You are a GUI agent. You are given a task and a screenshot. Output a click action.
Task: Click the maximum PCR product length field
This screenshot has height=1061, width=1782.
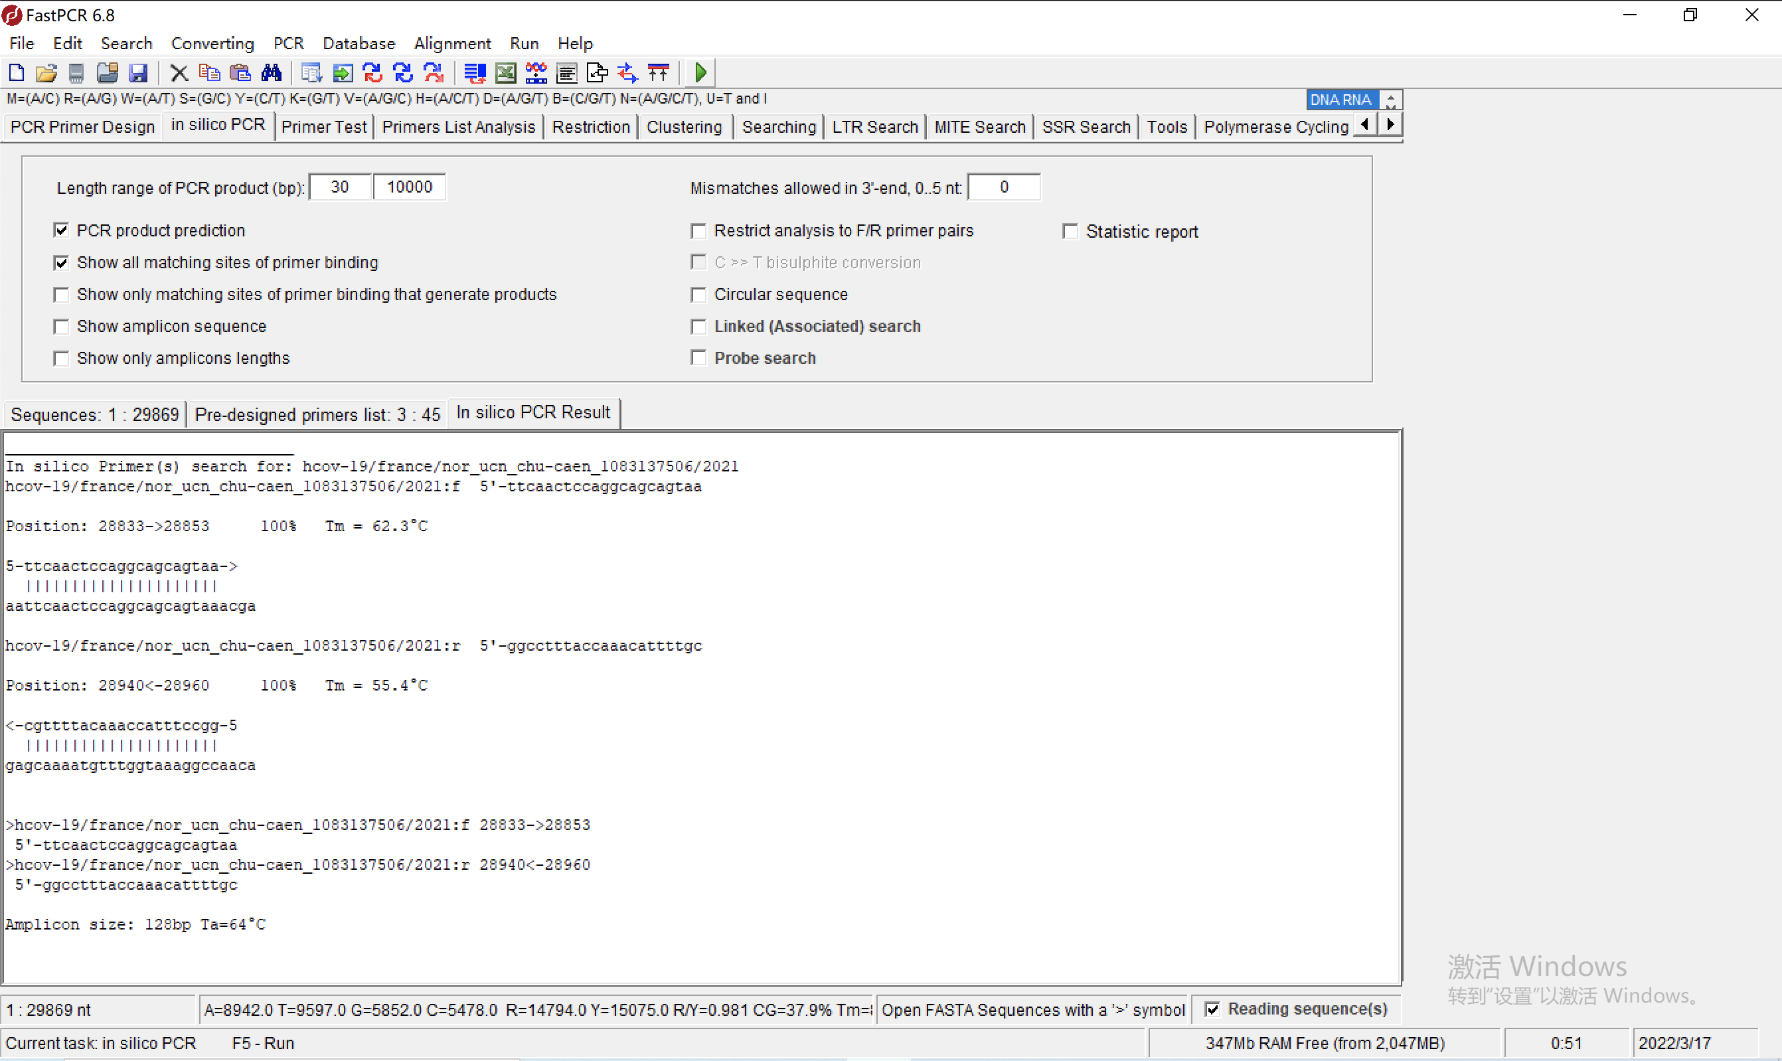tap(409, 187)
